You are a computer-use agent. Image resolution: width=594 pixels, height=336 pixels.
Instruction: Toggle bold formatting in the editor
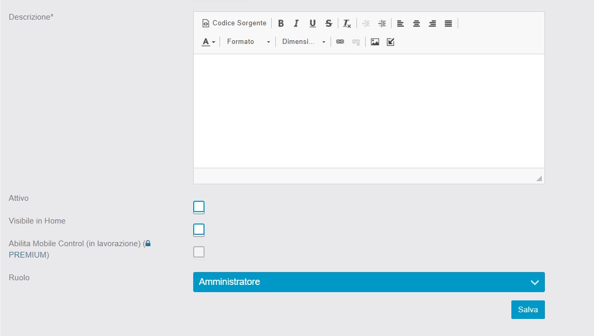(x=281, y=23)
